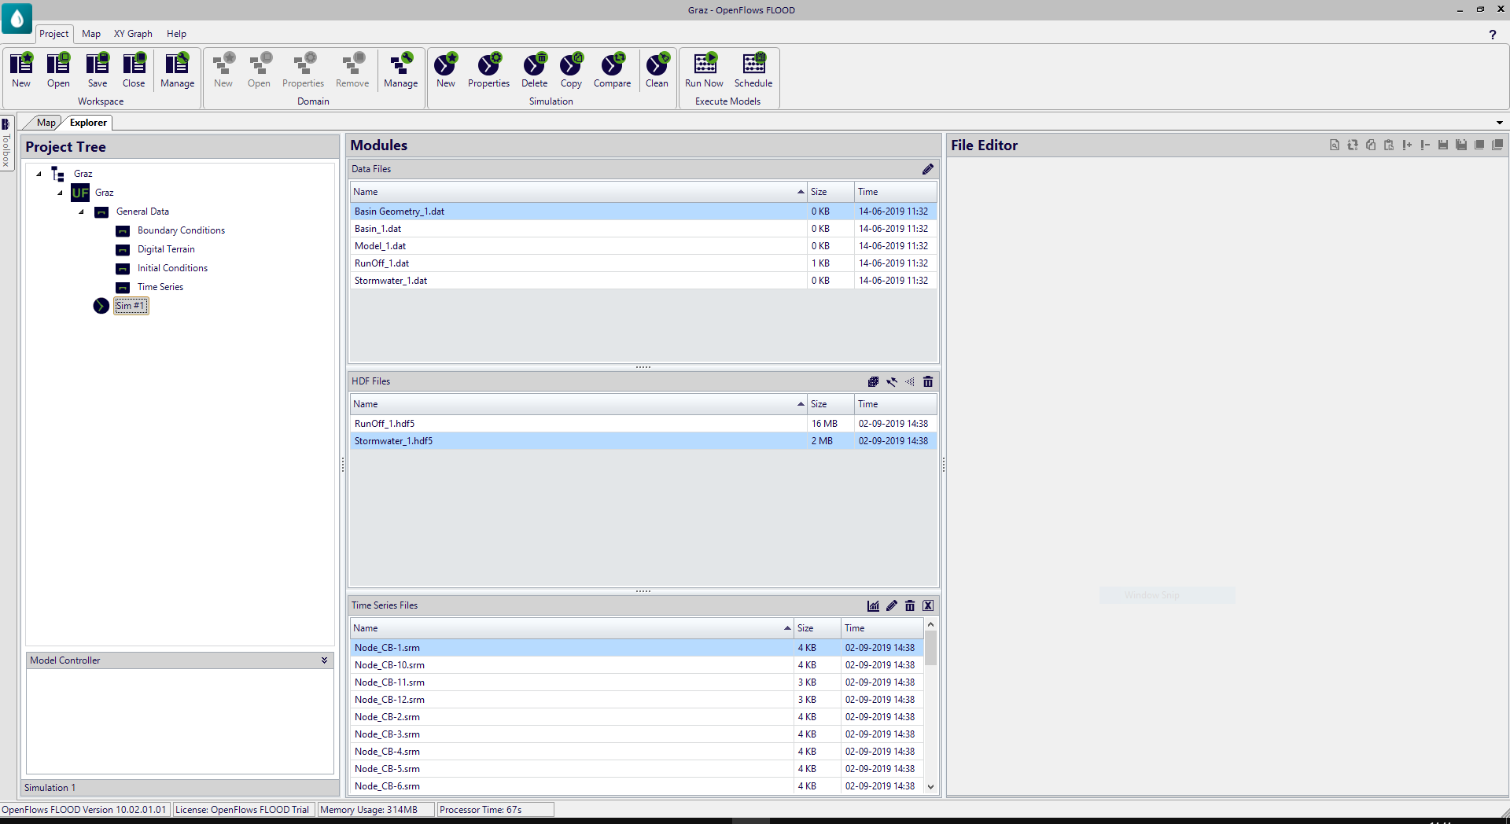Click the File Editor save all icon
The image size is (1510, 824).
[x=1461, y=145]
